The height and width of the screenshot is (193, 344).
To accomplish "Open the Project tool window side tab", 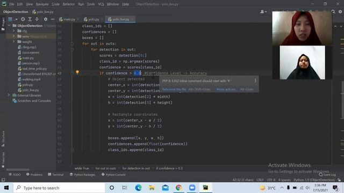I will [3, 24].
